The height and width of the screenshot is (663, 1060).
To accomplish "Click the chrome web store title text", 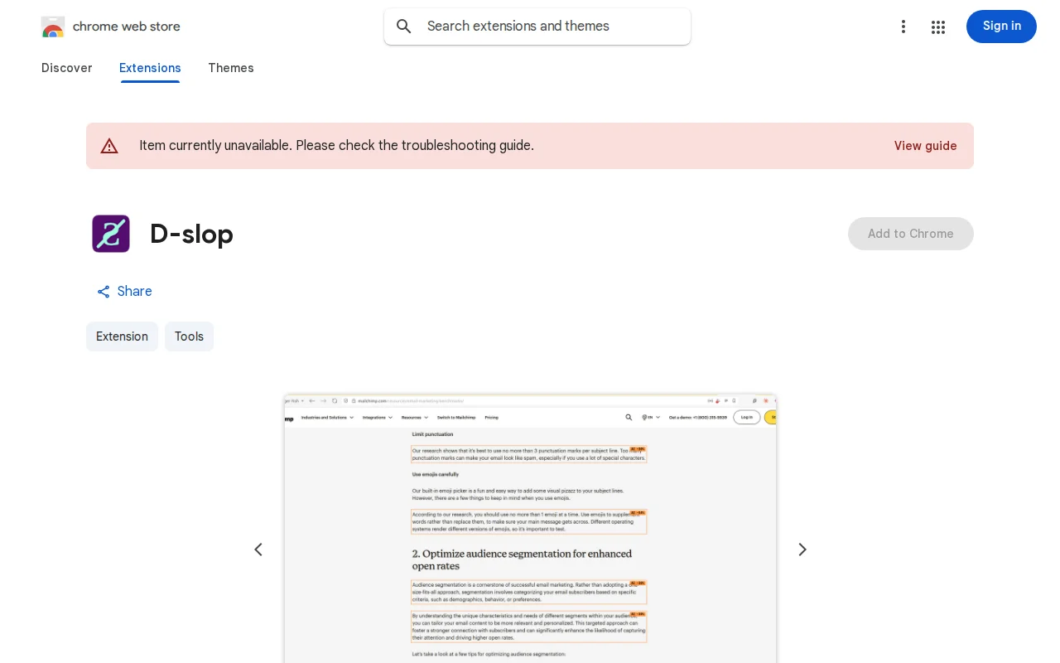I will pyautogui.click(x=127, y=27).
